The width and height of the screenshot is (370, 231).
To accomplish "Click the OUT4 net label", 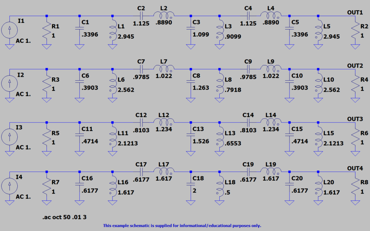I will pos(355,168).
